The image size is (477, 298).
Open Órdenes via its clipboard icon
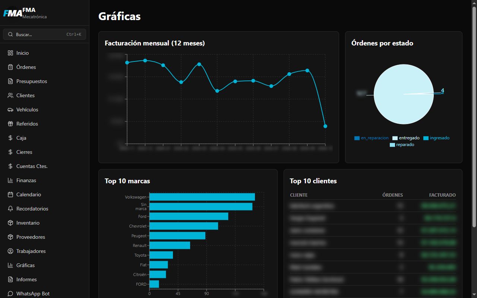(x=10, y=67)
